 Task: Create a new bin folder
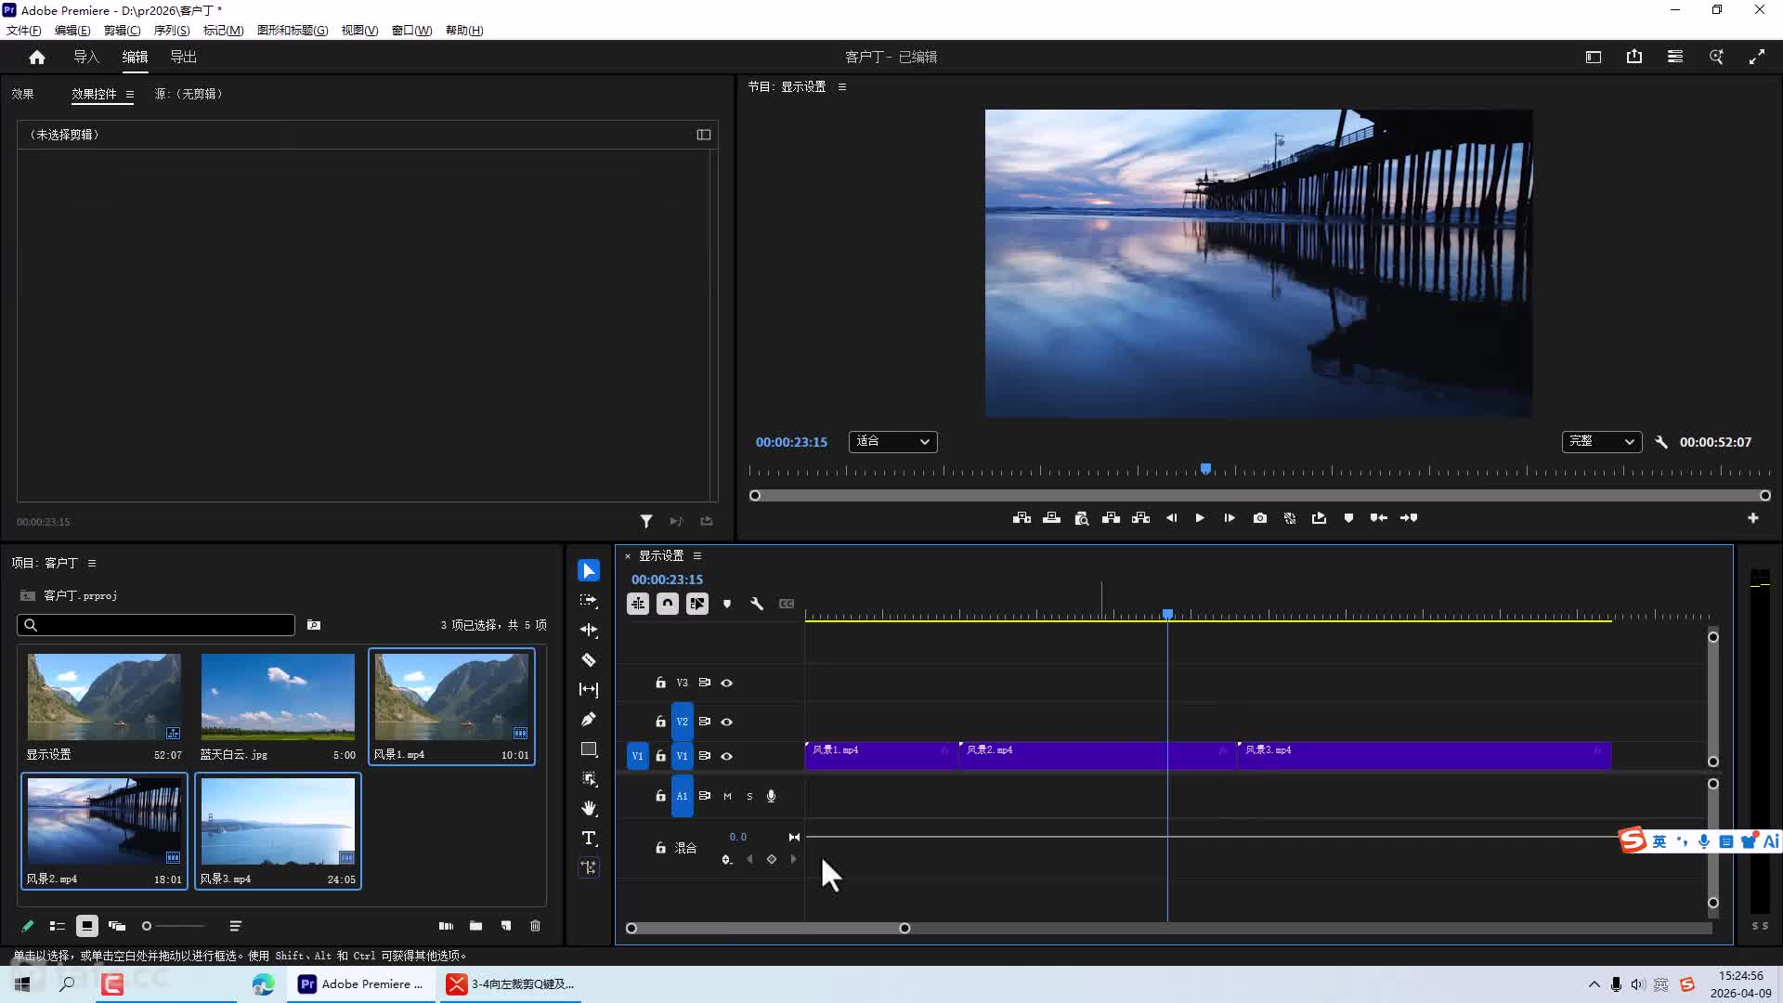pos(476,926)
